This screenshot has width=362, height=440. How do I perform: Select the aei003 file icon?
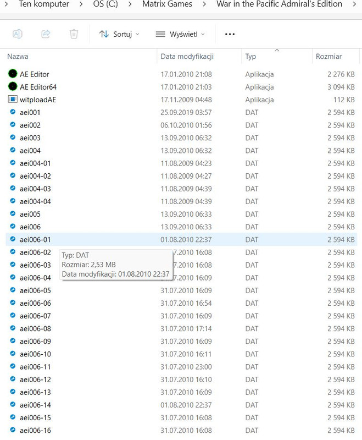coord(13,137)
